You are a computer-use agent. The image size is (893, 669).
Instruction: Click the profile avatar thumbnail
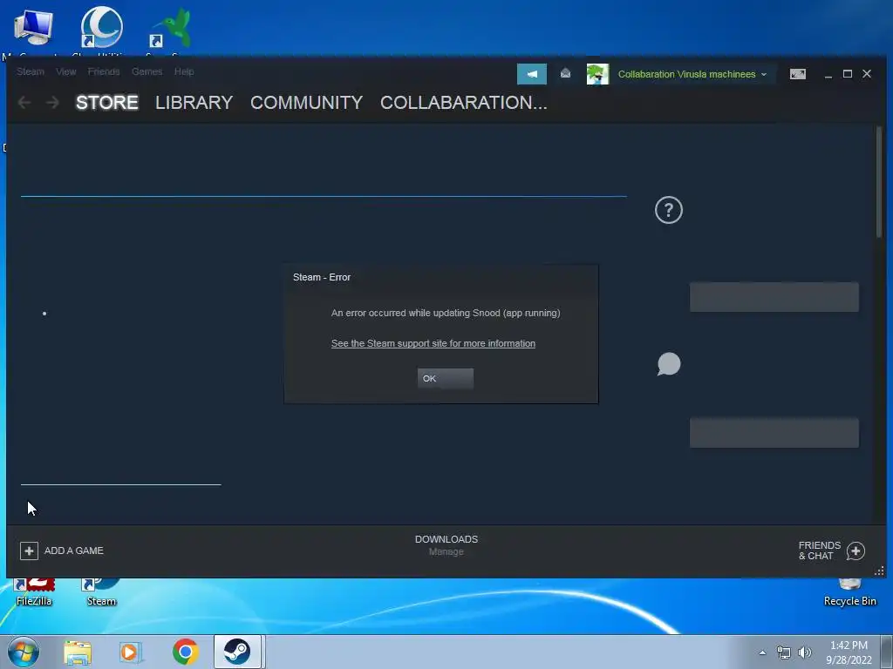point(597,74)
